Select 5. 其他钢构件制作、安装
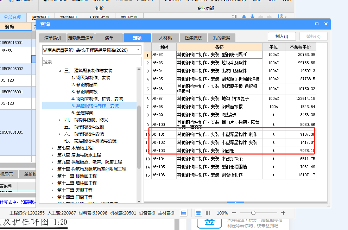 (95, 106)
